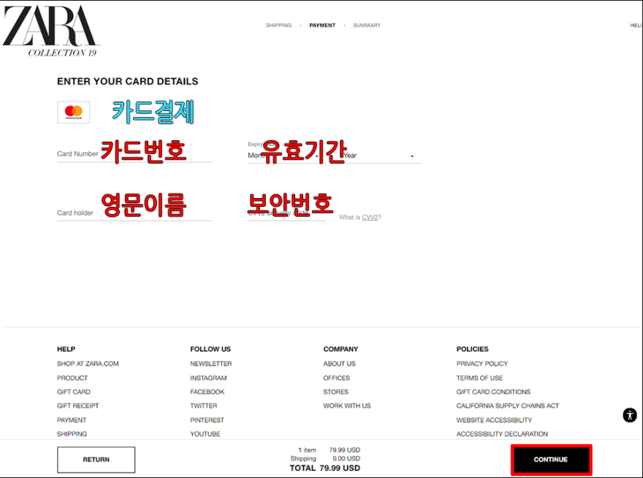Go to SUMMARY checkout step
Viewport: 643px width, 478px height.
367,26
